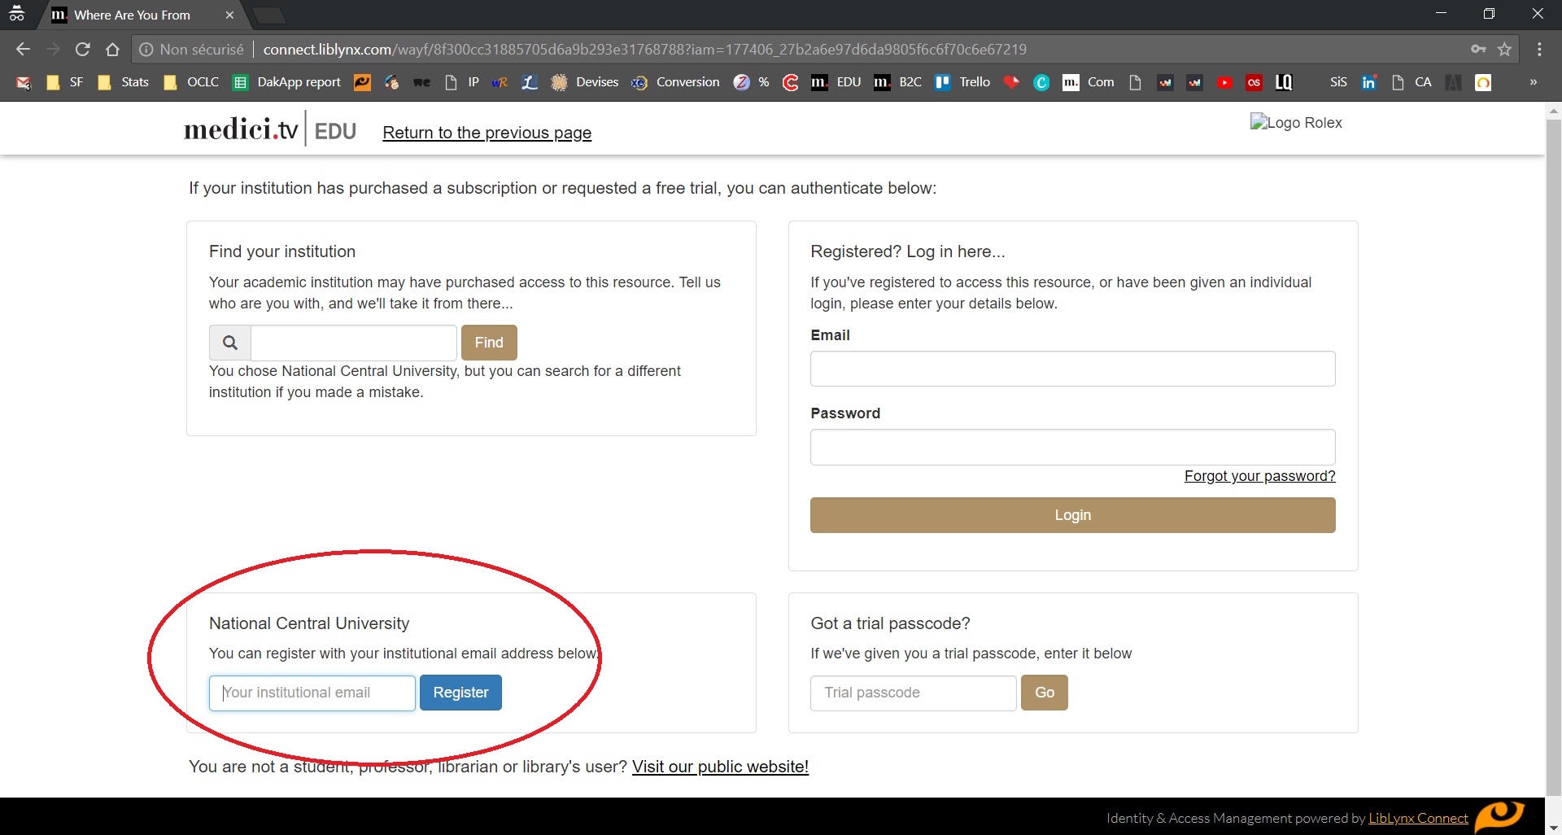Bookmark this page with the star icon

[1505, 50]
